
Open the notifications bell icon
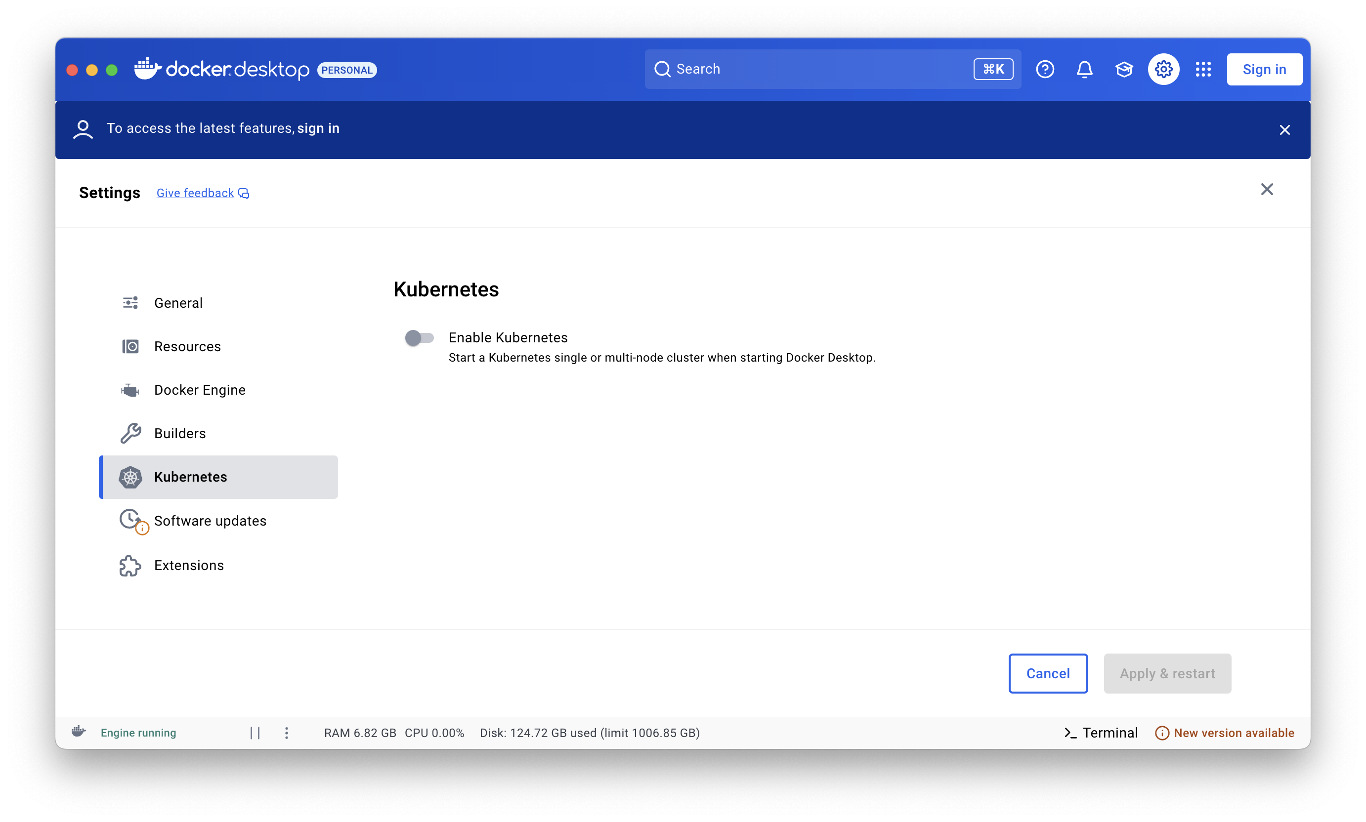coord(1084,69)
